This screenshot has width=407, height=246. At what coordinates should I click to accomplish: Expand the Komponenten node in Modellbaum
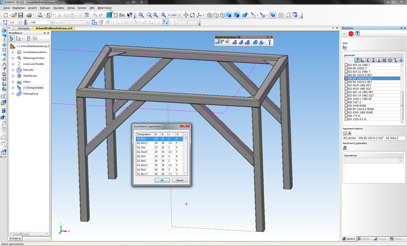click(13, 88)
